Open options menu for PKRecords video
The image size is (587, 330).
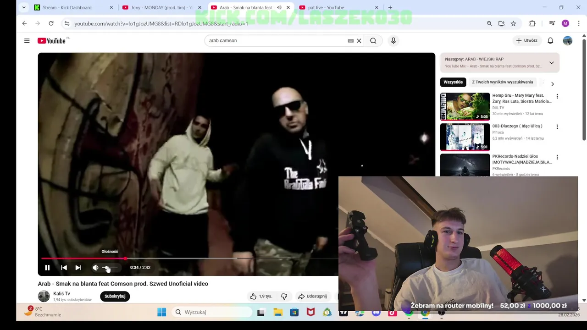[x=557, y=157]
